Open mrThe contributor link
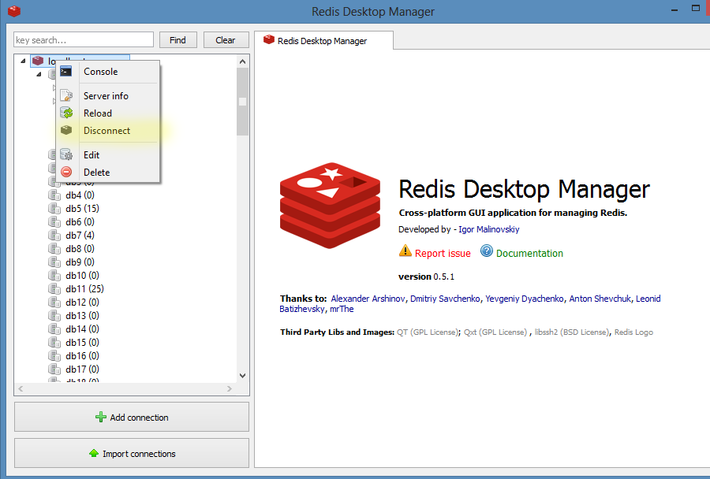The image size is (710, 479). (x=342, y=309)
